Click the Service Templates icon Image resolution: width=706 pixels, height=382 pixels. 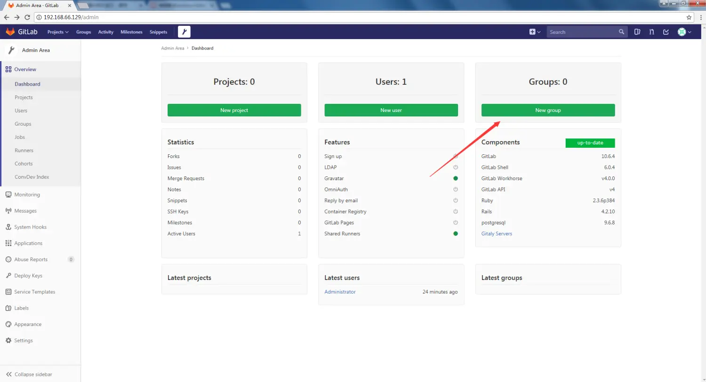coord(8,292)
